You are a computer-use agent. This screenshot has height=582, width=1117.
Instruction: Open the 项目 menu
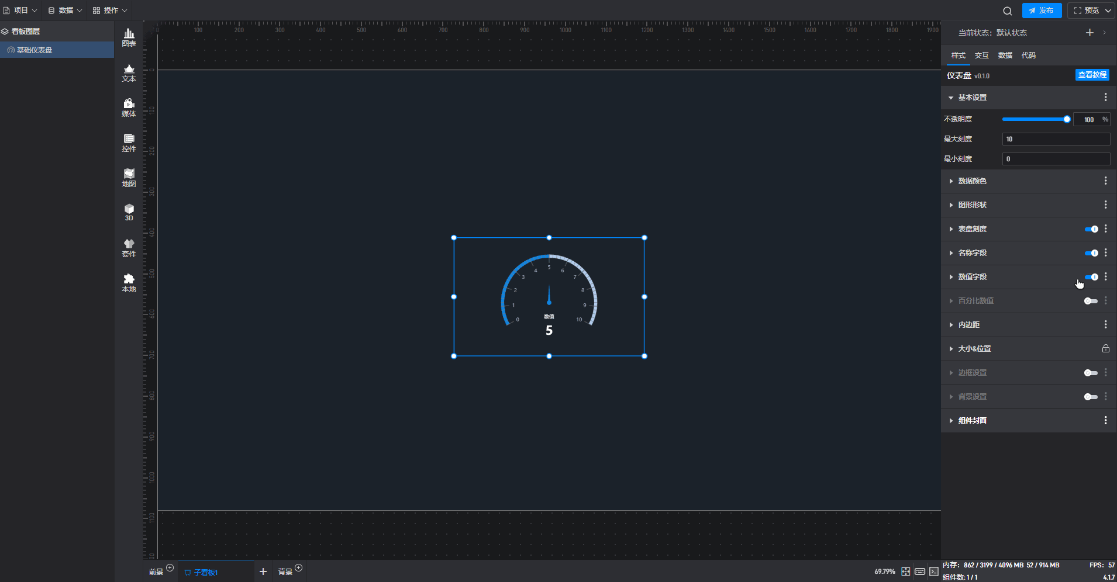20,11
